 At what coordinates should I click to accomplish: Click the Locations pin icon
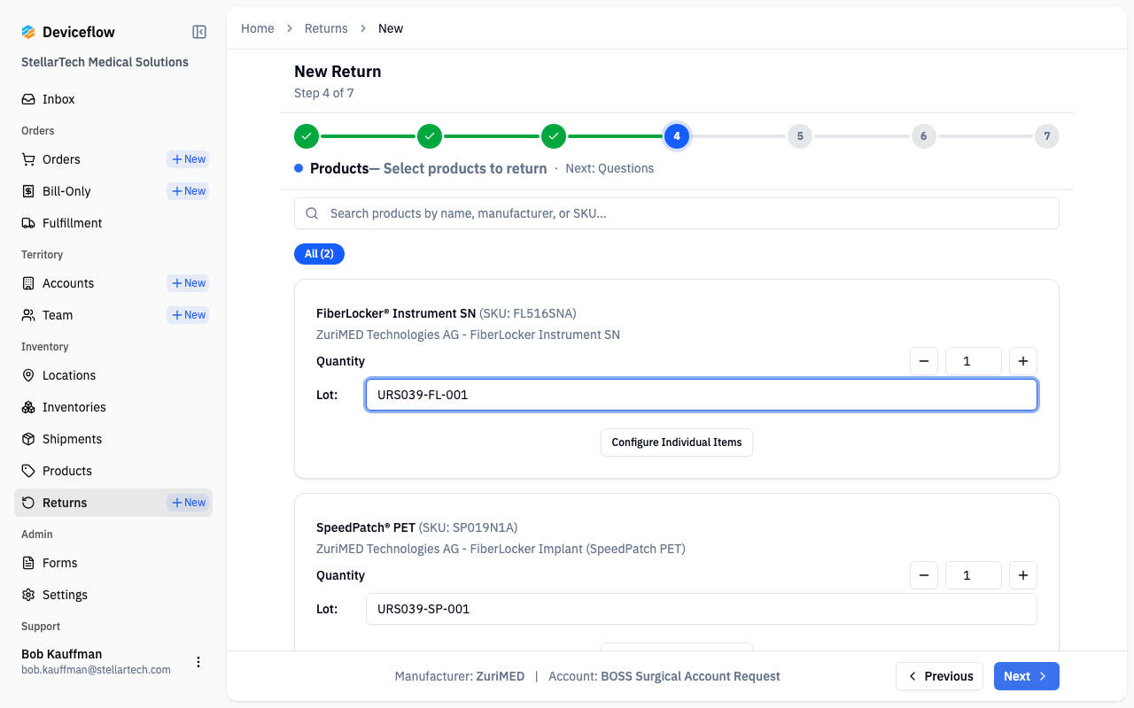(x=28, y=375)
